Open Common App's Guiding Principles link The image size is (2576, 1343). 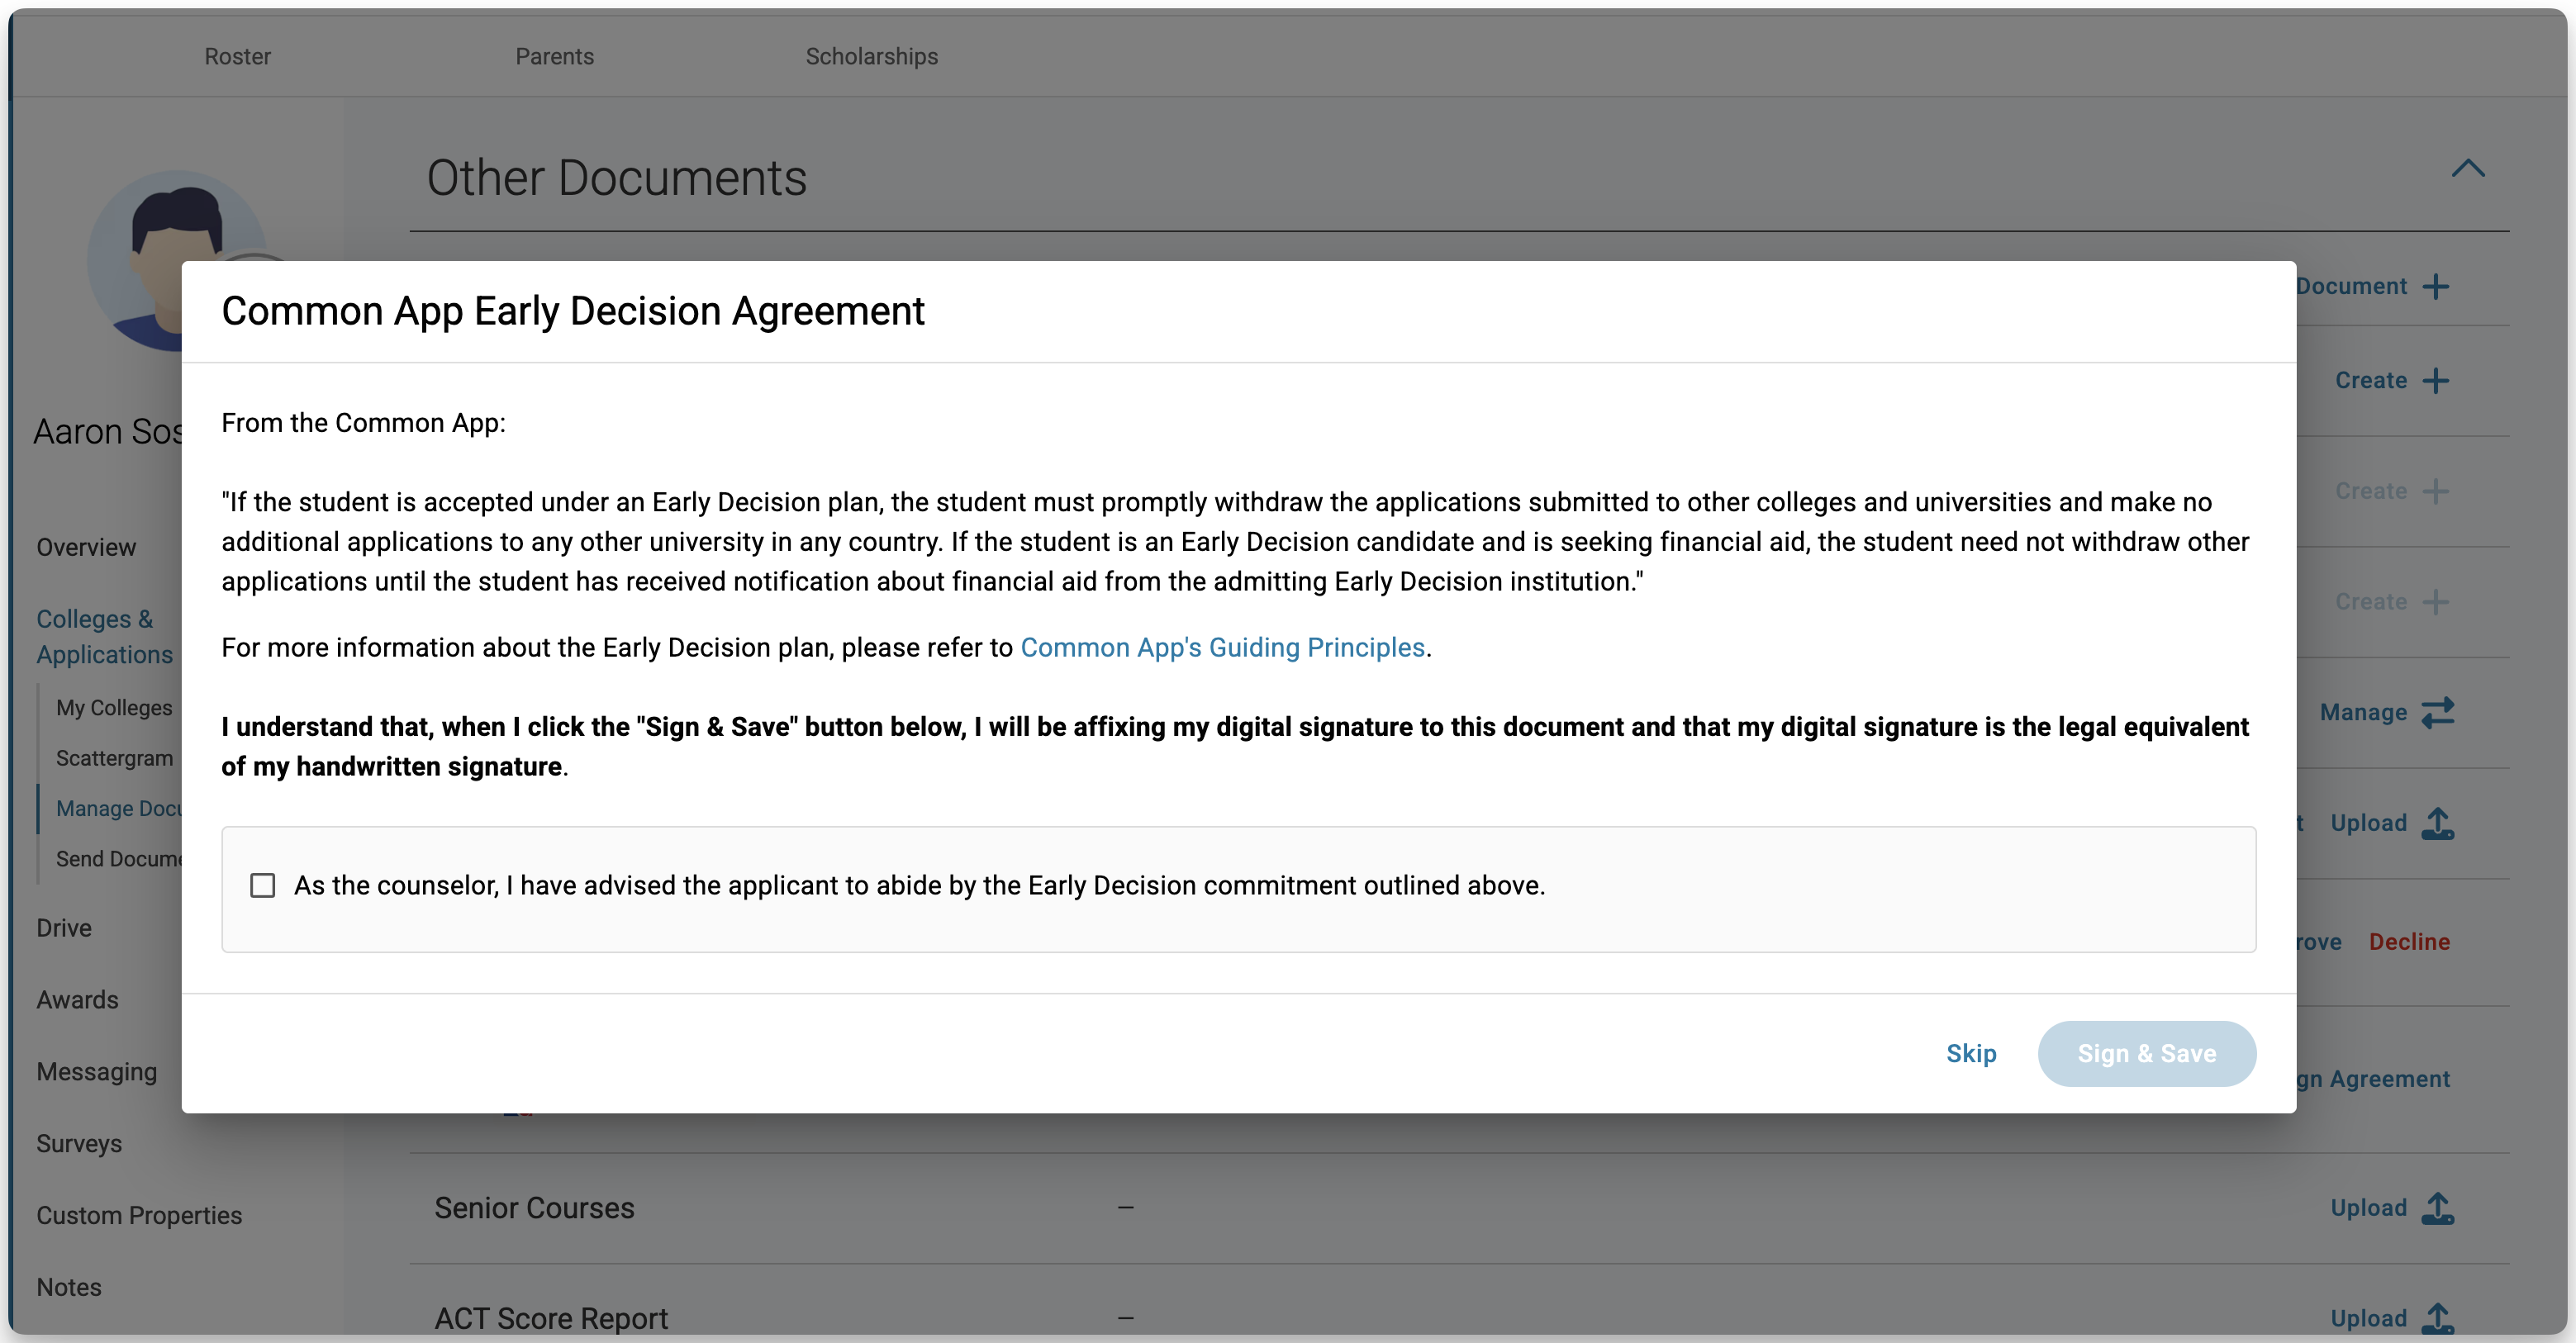(1222, 647)
